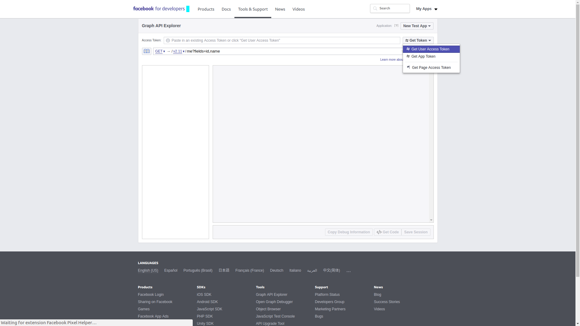Open Marketing Partners footer link
This screenshot has height=326, width=580.
pos(330,309)
